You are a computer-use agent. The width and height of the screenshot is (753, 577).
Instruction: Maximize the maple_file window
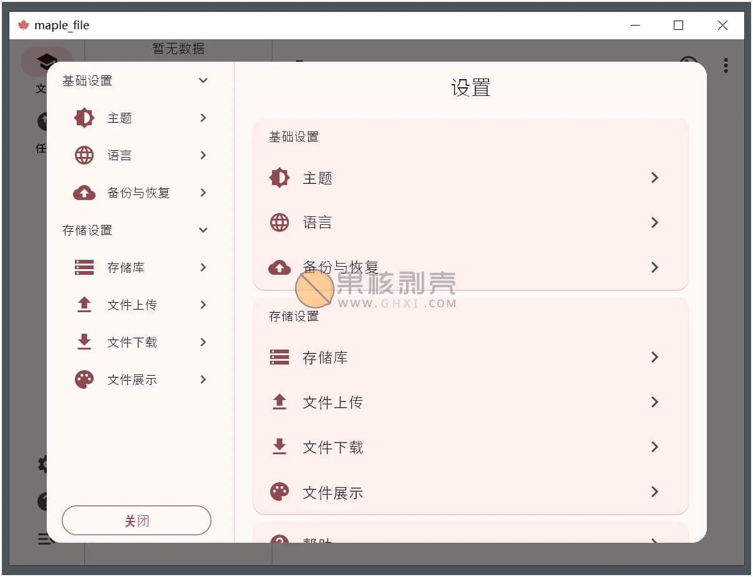pyautogui.click(x=679, y=26)
